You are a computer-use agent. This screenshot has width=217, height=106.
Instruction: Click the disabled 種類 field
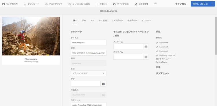89,63
